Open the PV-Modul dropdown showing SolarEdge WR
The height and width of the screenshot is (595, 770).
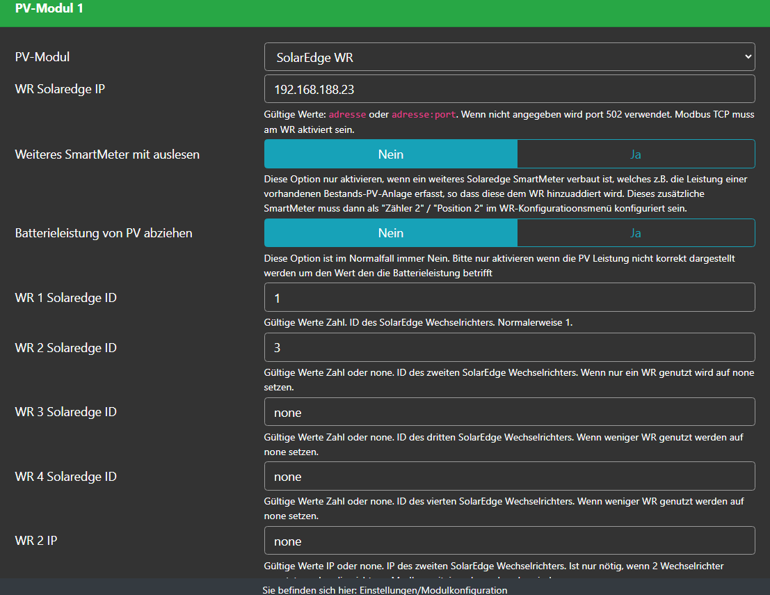point(509,57)
